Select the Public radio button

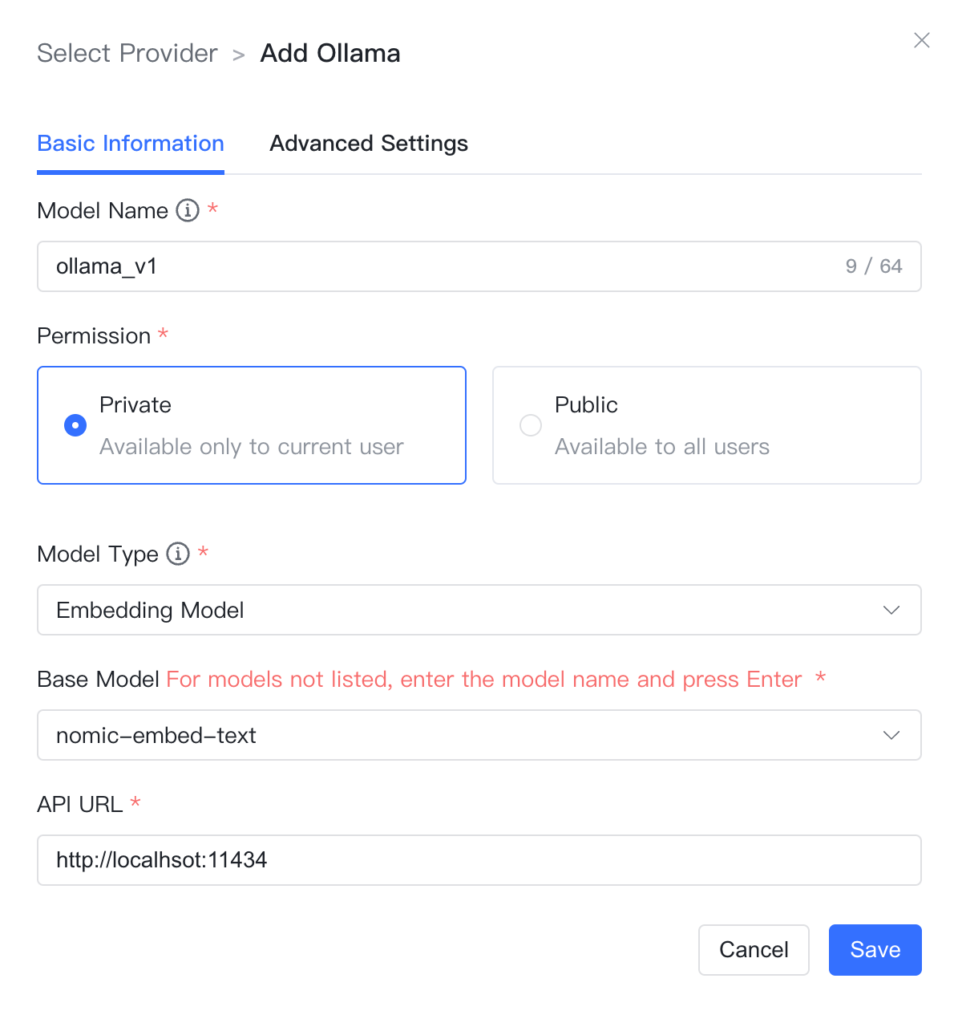coord(531,425)
